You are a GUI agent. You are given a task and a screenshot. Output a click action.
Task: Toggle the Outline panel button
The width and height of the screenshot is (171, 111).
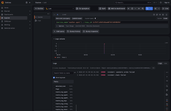39,9
